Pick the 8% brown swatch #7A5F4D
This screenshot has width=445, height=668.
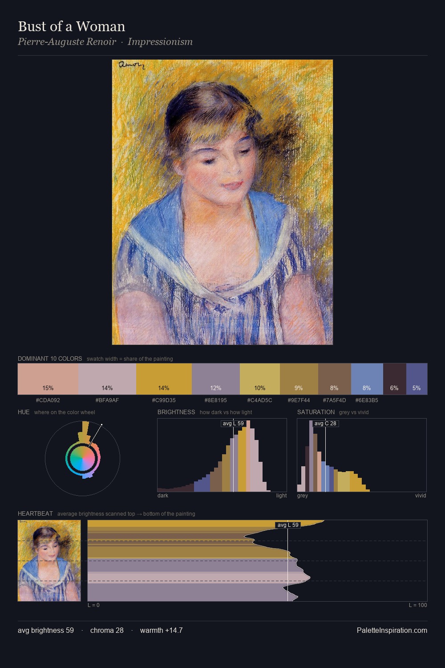[x=335, y=379]
